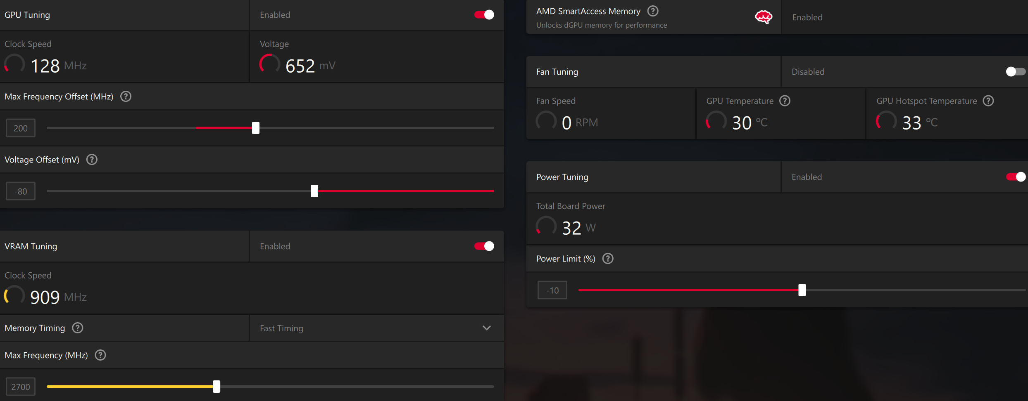Viewport: 1028px width, 401px height.
Task: Click the 652 mV voltage reading
Action: [310, 66]
